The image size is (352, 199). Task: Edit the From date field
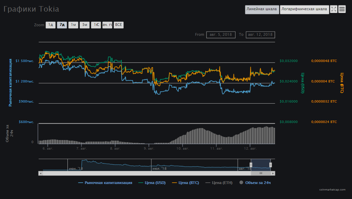(221, 35)
